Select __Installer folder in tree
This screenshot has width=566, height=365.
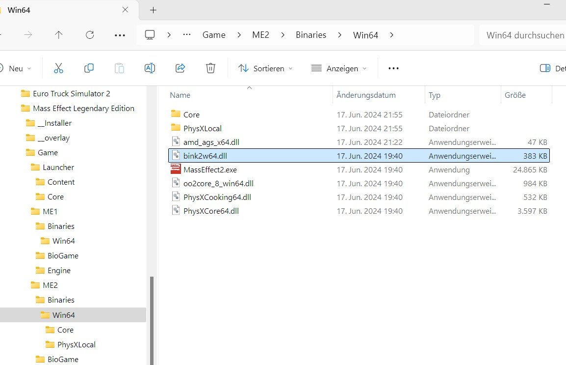coord(54,123)
